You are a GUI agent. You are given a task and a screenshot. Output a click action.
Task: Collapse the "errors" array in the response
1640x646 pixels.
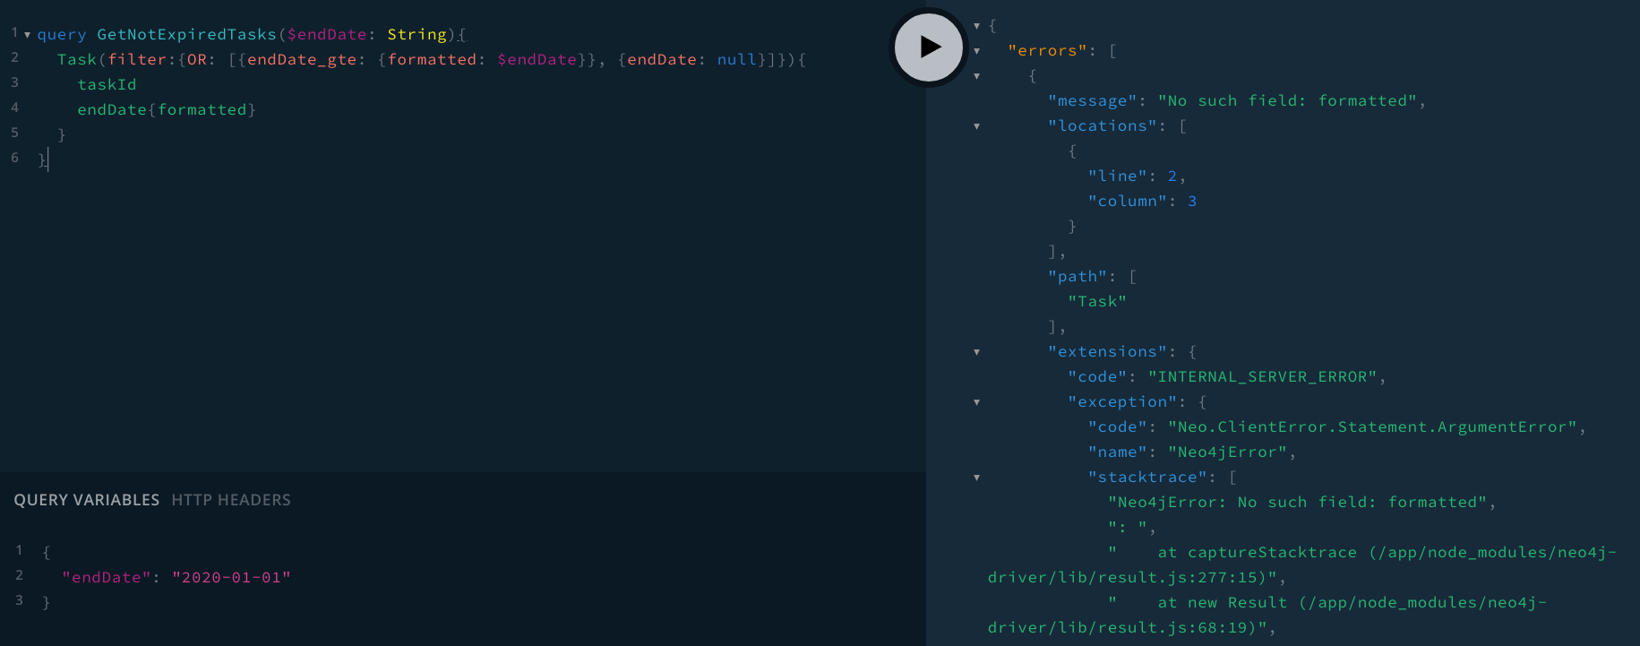(x=977, y=51)
